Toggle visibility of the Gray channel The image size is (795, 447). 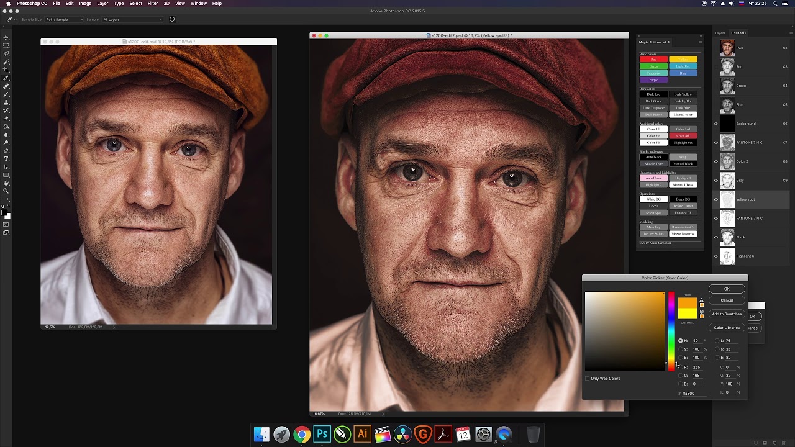point(715,180)
